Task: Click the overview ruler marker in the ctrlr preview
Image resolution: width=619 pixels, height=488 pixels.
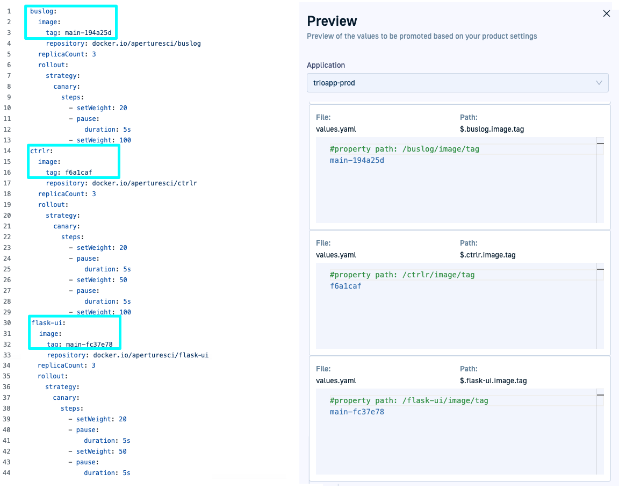Action: [x=600, y=269]
